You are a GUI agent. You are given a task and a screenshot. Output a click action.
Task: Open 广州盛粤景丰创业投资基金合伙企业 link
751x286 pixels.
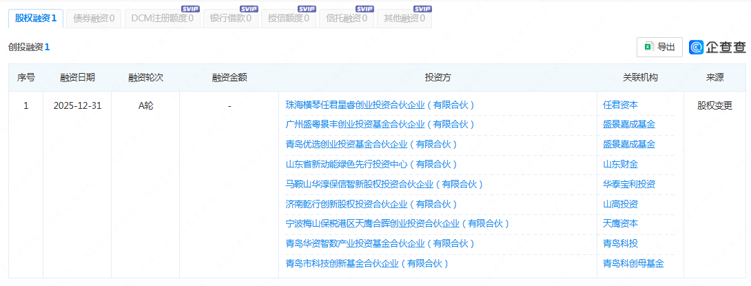pos(380,125)
